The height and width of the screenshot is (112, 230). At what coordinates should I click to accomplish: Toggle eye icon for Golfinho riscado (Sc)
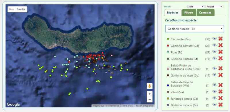(214, 105)
